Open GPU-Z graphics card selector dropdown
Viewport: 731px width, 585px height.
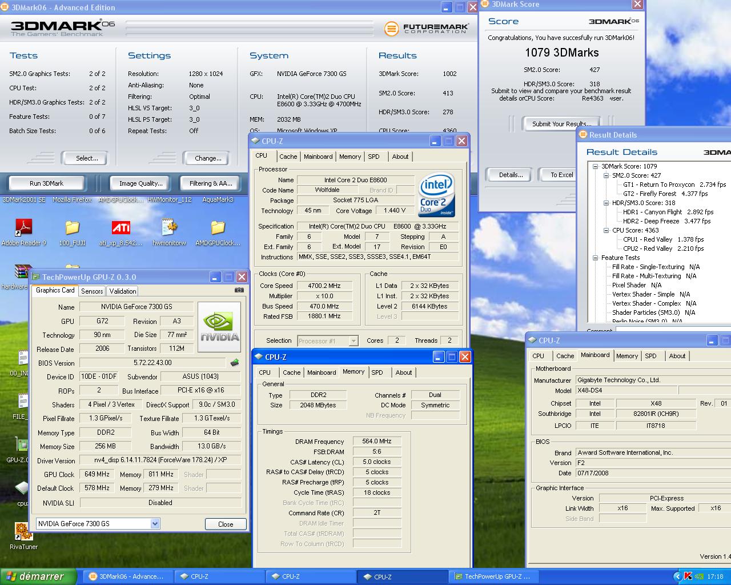[155, 523]
